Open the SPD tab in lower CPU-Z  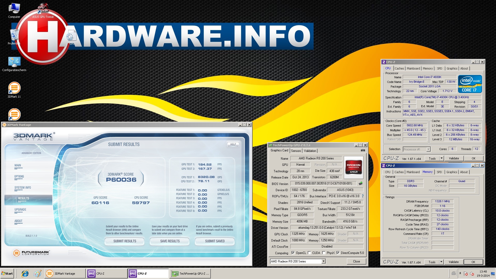pos(439,172)
